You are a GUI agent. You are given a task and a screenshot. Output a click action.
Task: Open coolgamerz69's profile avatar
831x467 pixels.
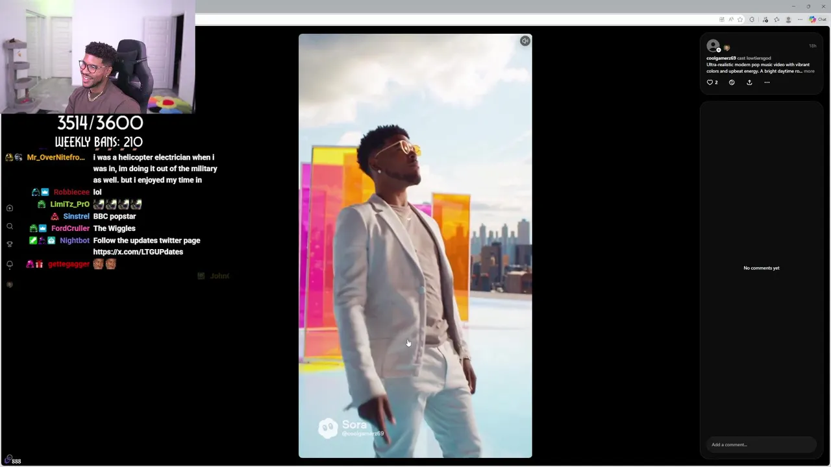coord(713,45)
